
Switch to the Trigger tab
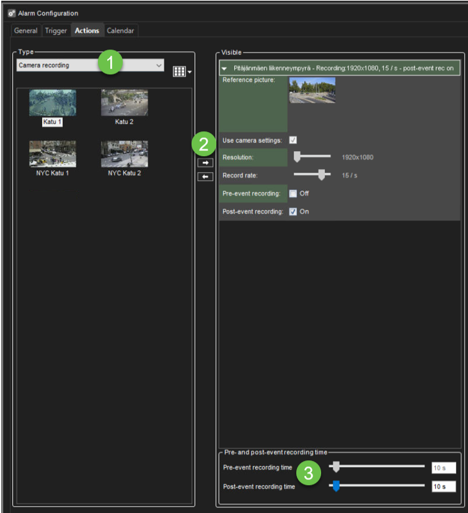(x=56, y=30)
